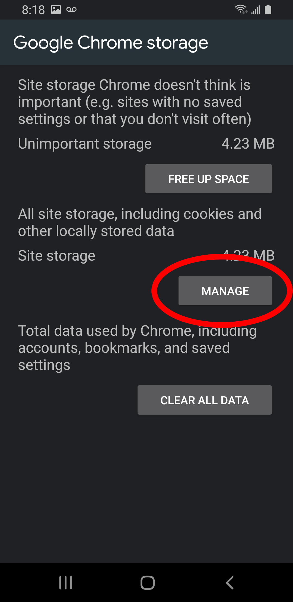This screenshot has width=293, height=602.
Task: Tap the all site storage cookies description
Action: pos(140,222)
